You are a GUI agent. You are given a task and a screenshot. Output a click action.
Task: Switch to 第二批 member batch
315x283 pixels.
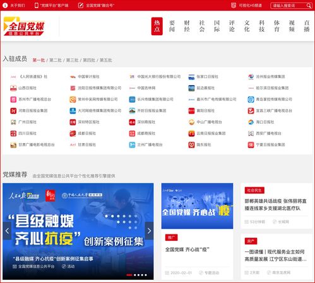point(56,61)
